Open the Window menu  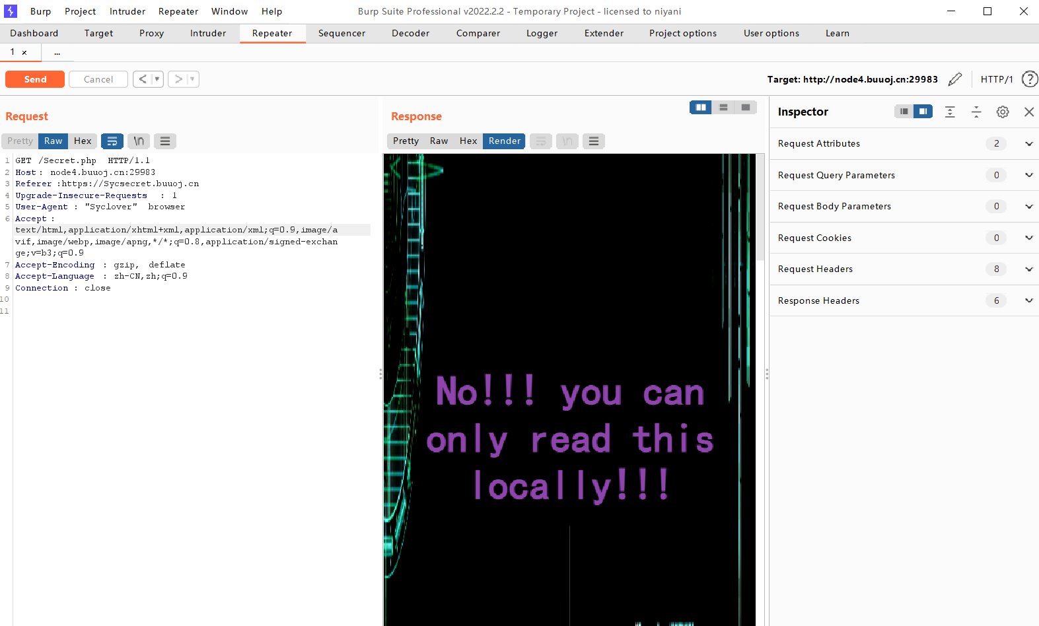[x=229, y=11]
